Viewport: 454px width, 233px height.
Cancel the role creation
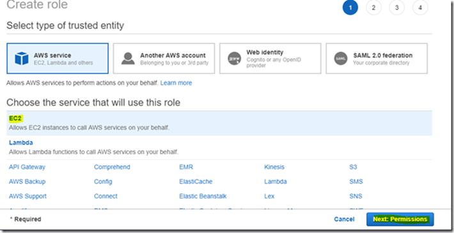pos(344,220)
